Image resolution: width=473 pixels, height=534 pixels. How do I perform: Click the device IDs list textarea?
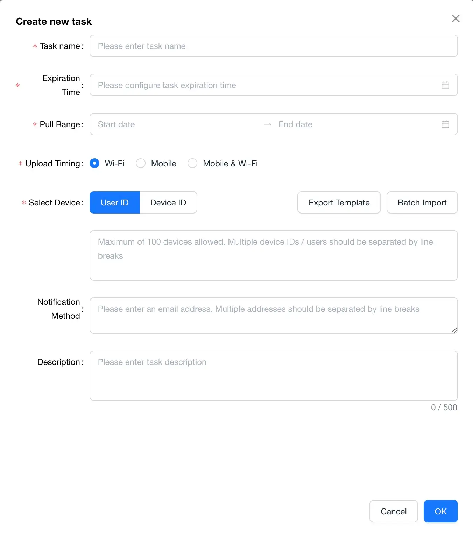pyautogui.click(x=274, y=255)
